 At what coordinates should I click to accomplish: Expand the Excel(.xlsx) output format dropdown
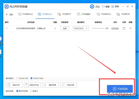pos(81,28)
